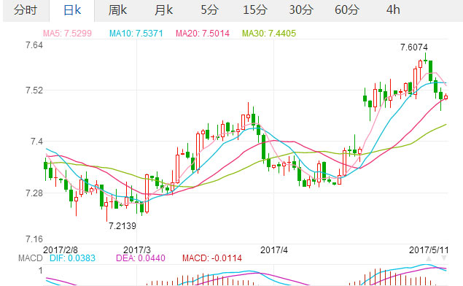Click the gray up arrow above MACD panel
This screenshot has width=463, height=286.
coord(429,258)
